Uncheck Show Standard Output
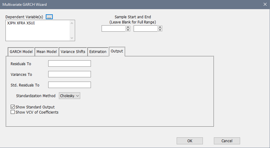The width and height of the screenshot is (270, 148). [13, 107]
